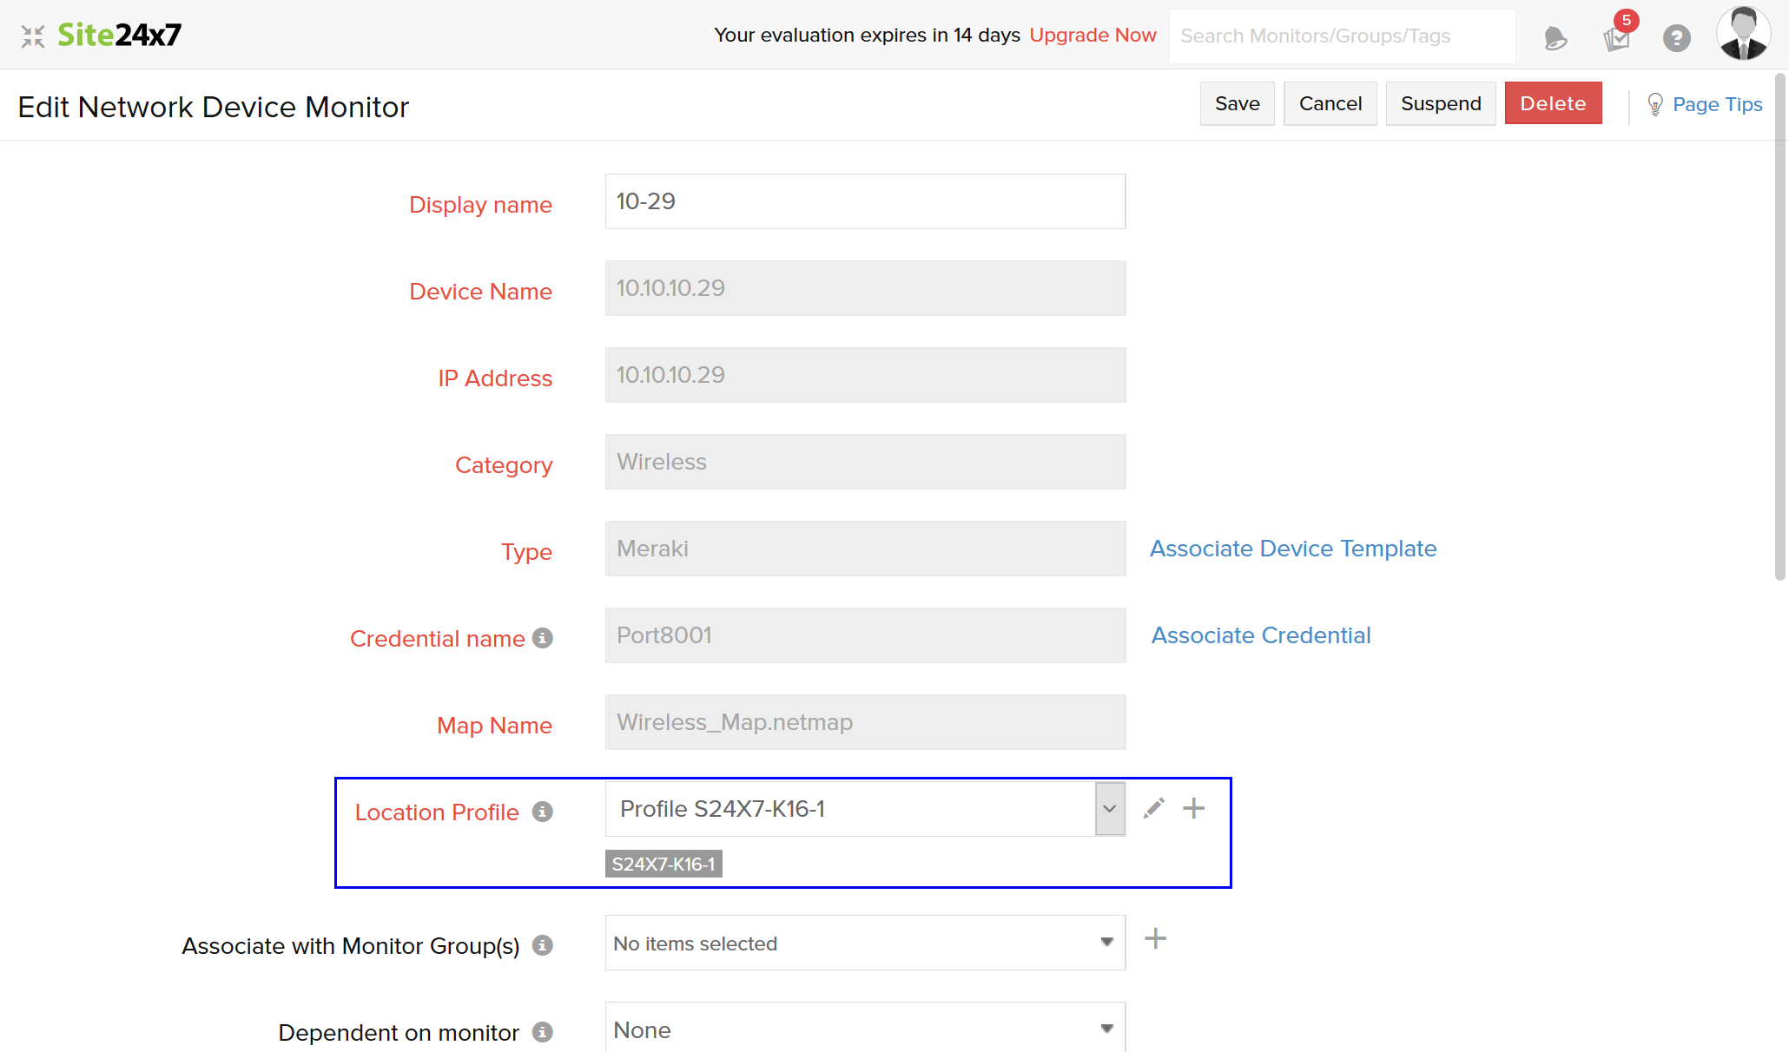Image resolution: width=1789 pixels, height=1052 pixels.
Task: Click the Save button
Action: click(1237, 104)
